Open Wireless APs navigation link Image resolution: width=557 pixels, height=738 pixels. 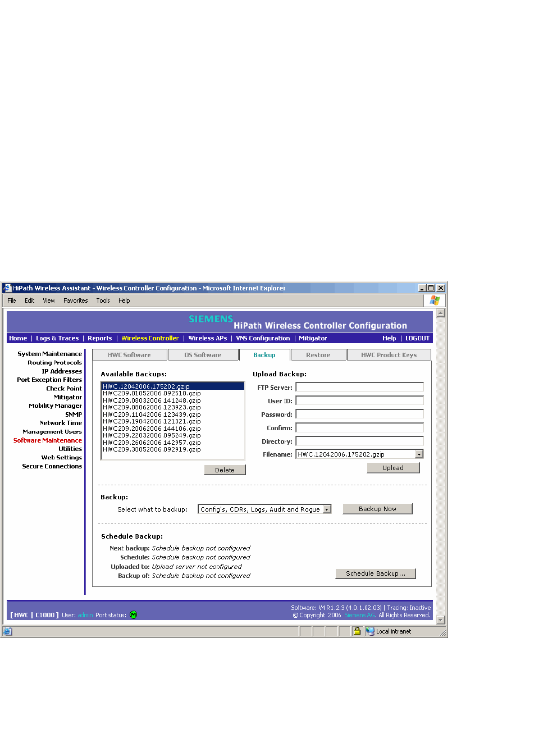(208, 338)
